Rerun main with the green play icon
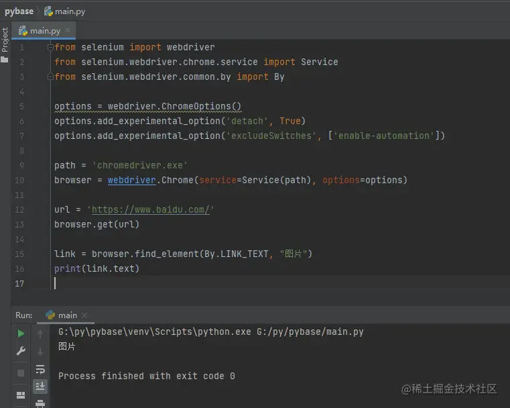Image resolution: width=510 pixels, height=408 pixels. 21,334
